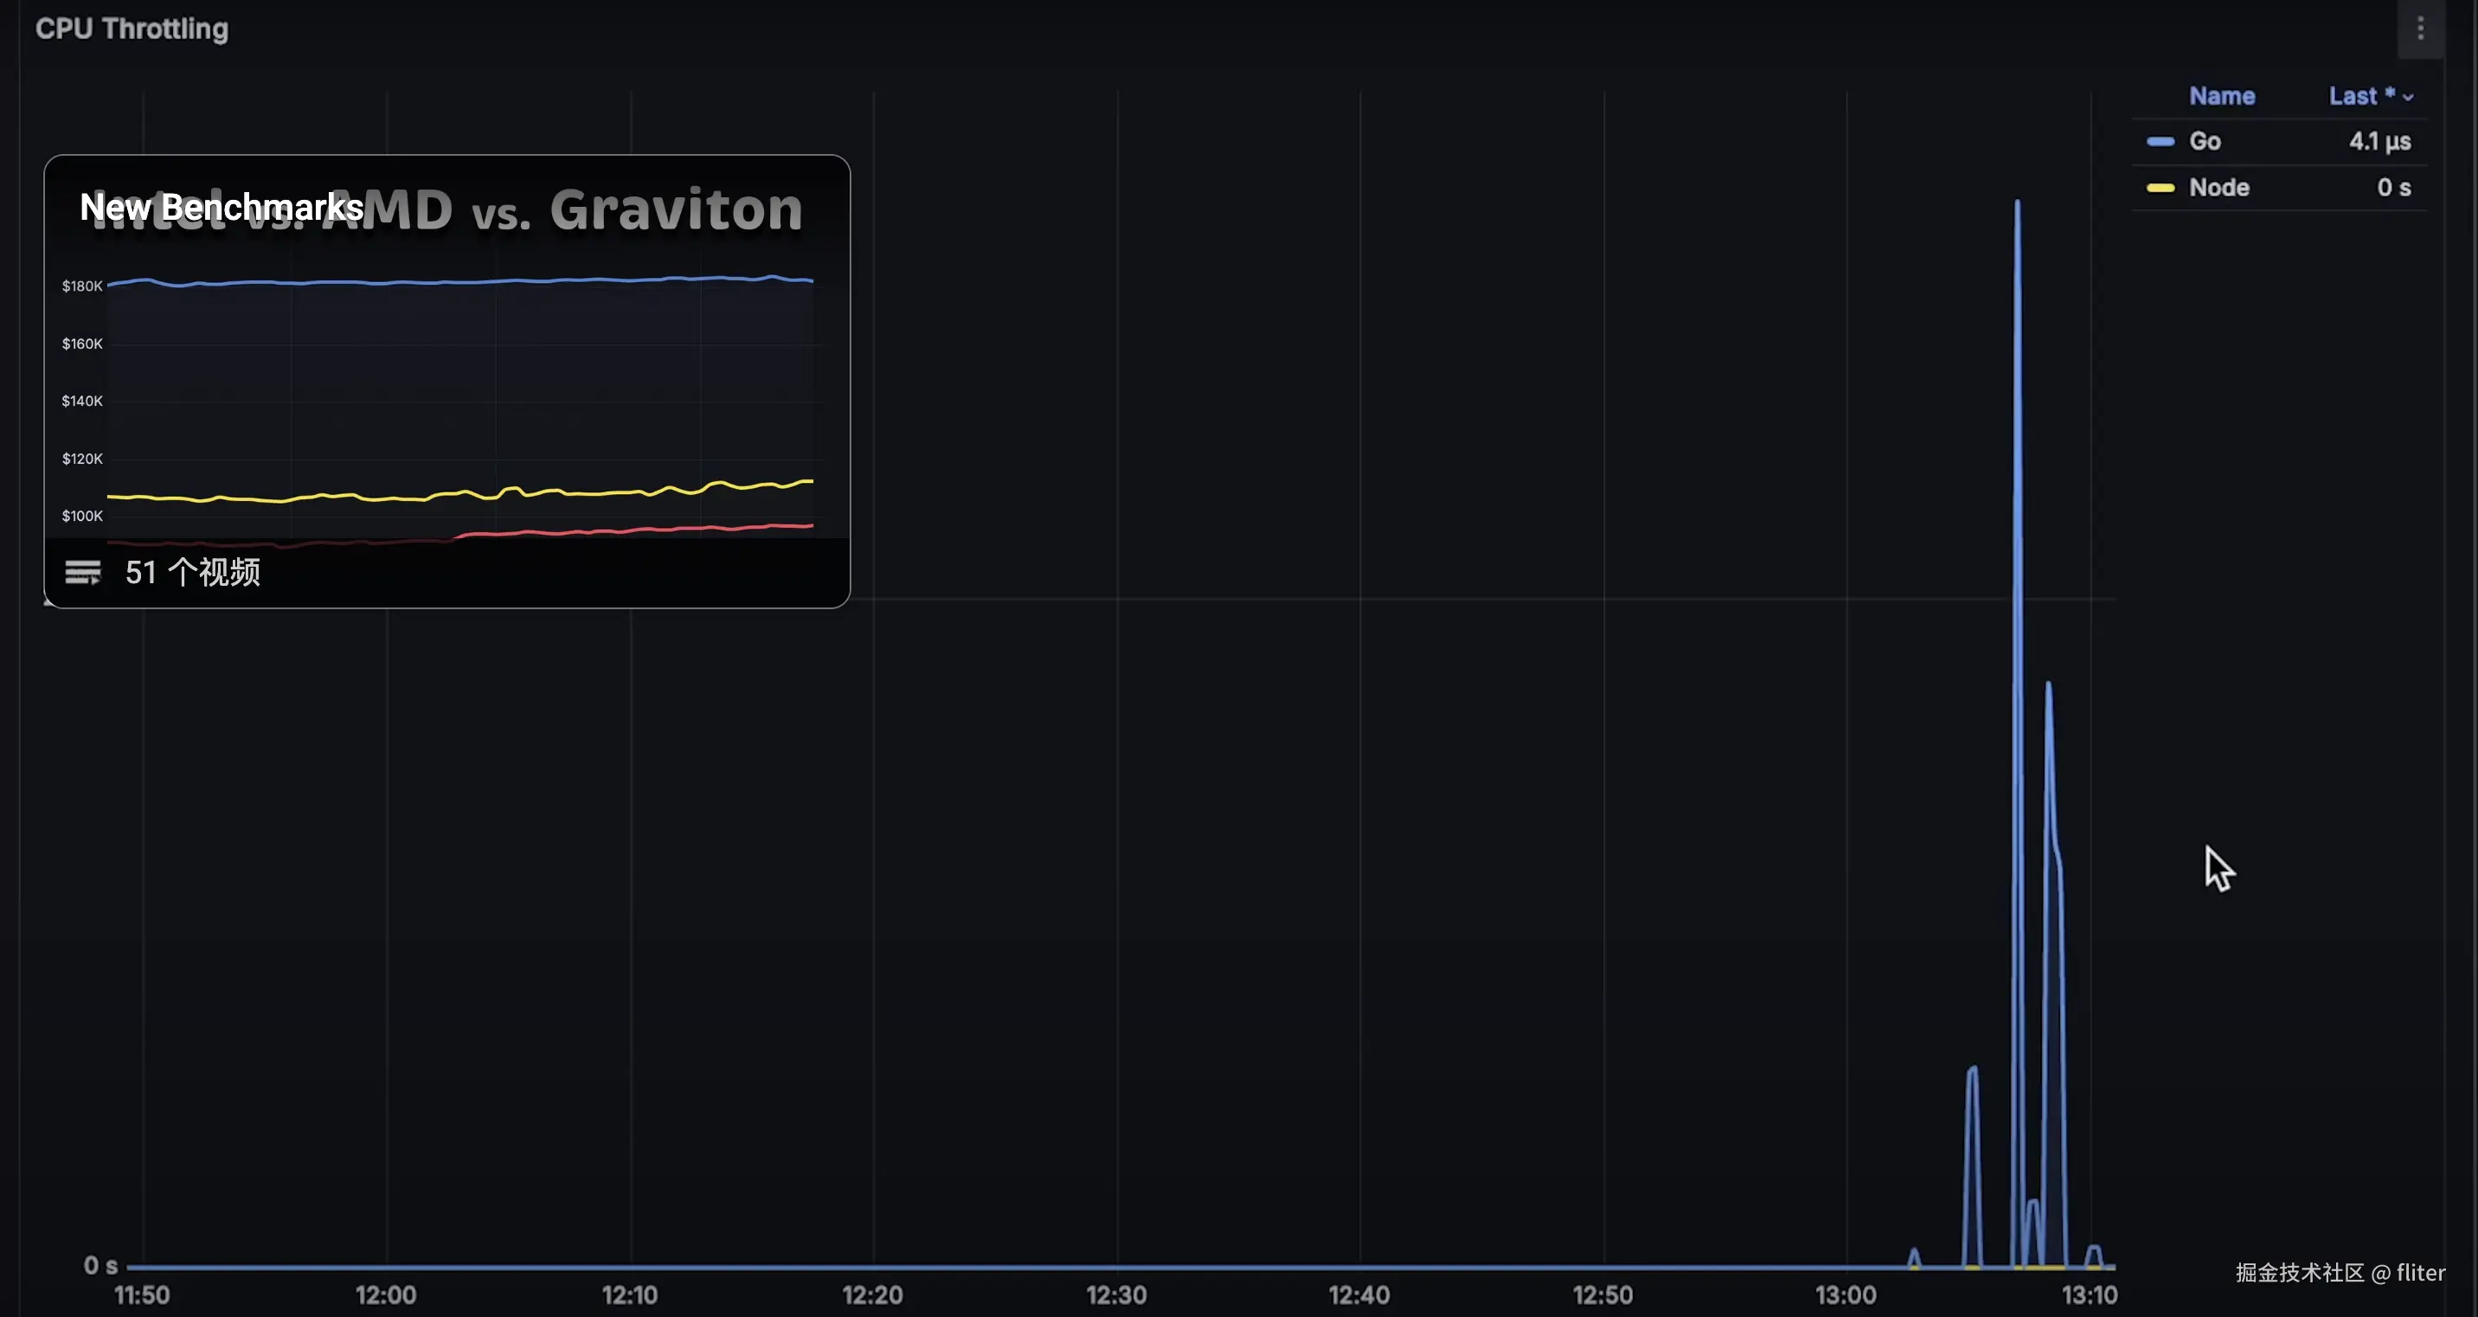
Task: Click the Node series yellow color swatch
Action: pyautogui.click(x=2160, y=188)
